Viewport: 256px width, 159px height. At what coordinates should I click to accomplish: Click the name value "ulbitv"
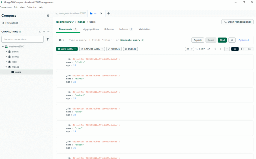pyautogui.click(x=80, y=62)
